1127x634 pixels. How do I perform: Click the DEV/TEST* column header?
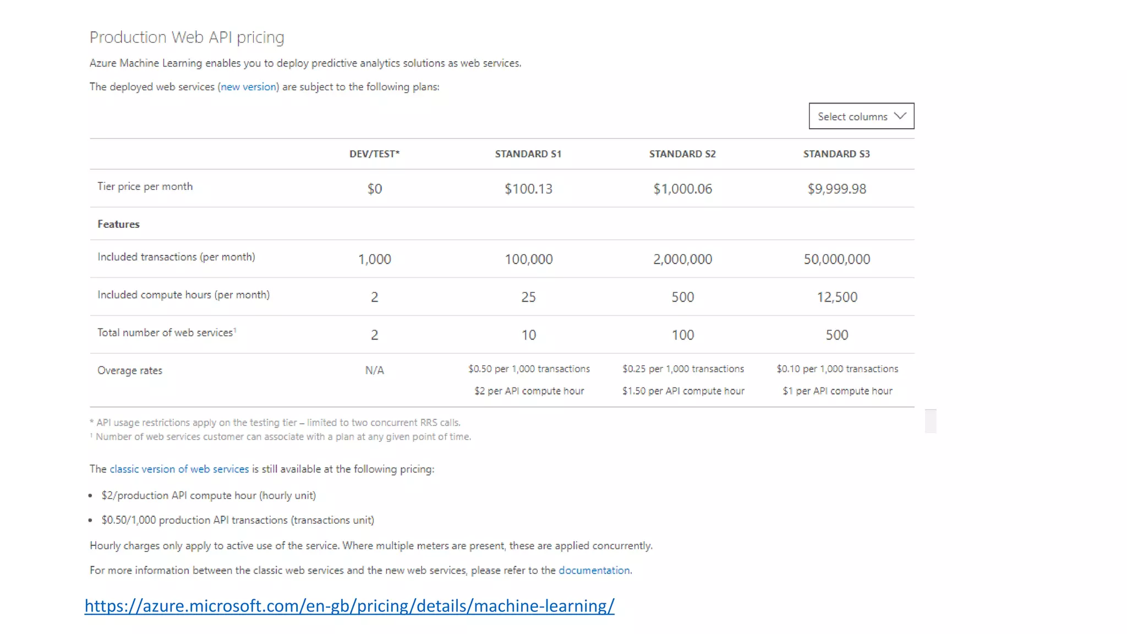[x=374, y=154]
